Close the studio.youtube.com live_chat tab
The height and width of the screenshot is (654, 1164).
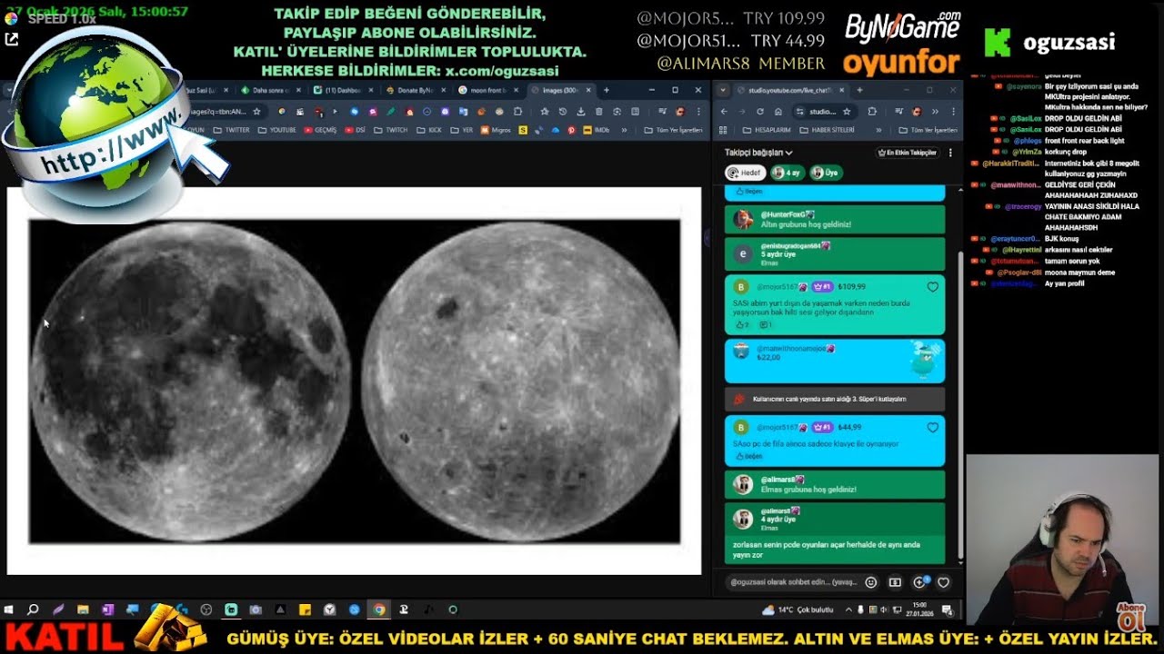[841, 90]
